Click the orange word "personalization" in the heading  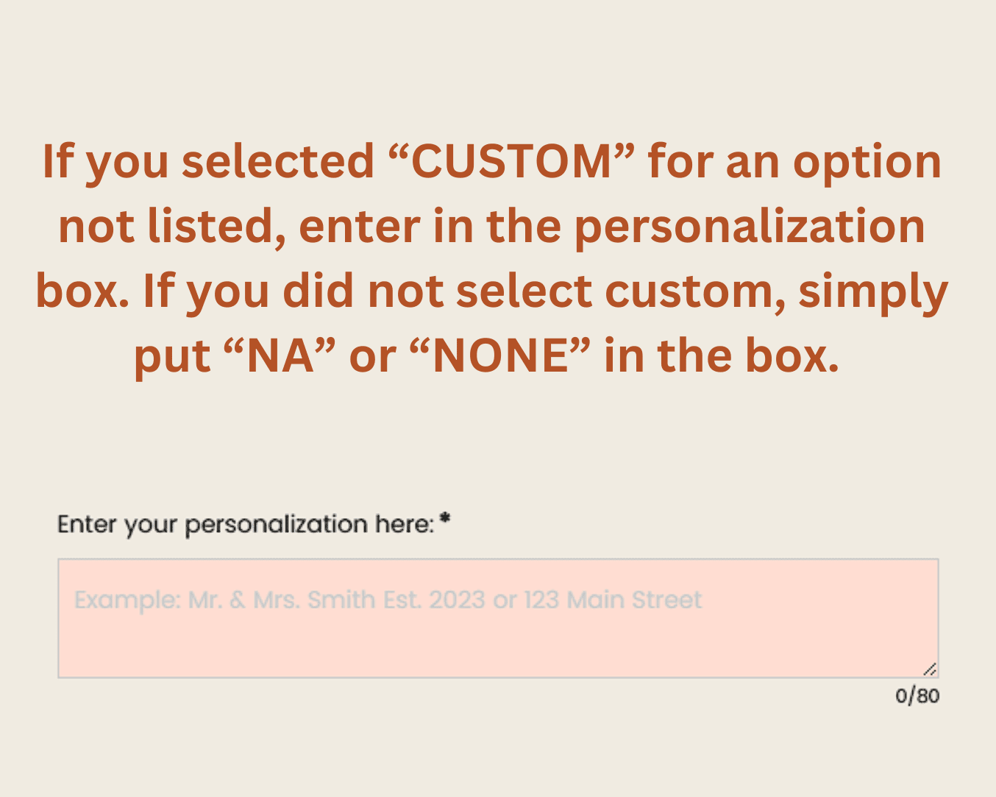[x=749, y=227]
